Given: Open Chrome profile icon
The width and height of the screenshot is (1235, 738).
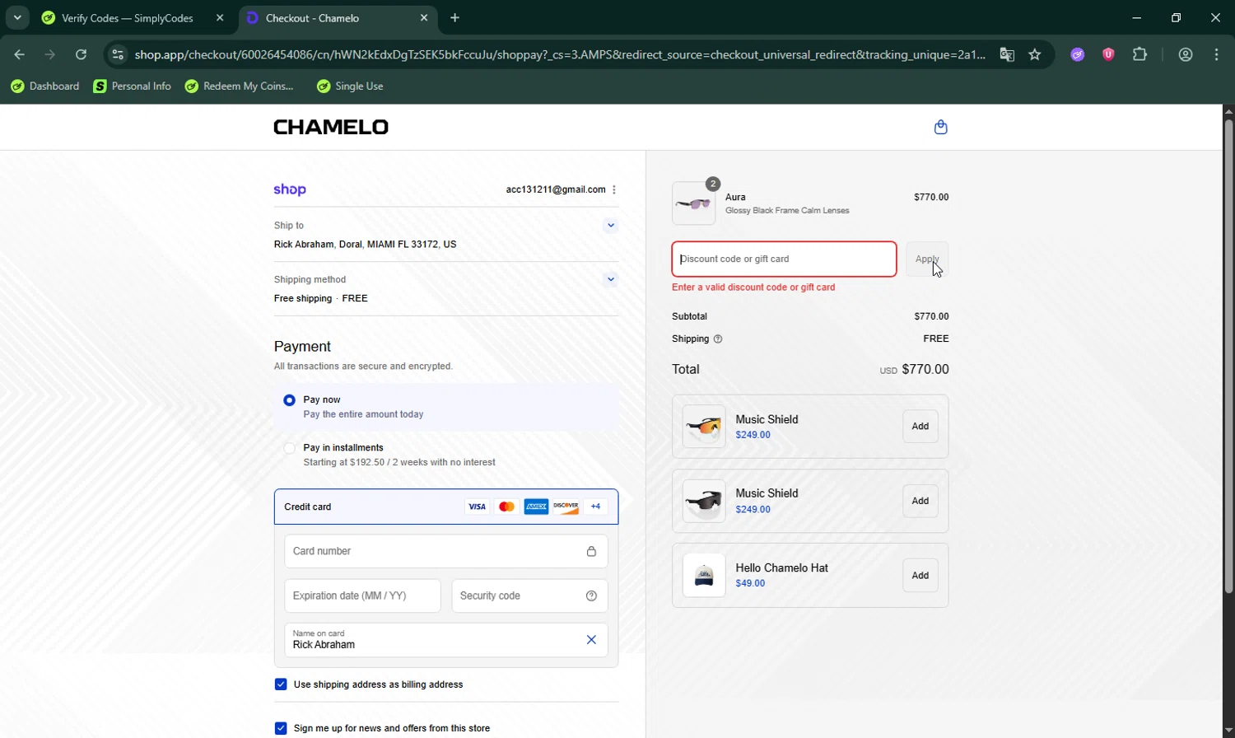Looking at the screenshot, I should point(1186,54).
